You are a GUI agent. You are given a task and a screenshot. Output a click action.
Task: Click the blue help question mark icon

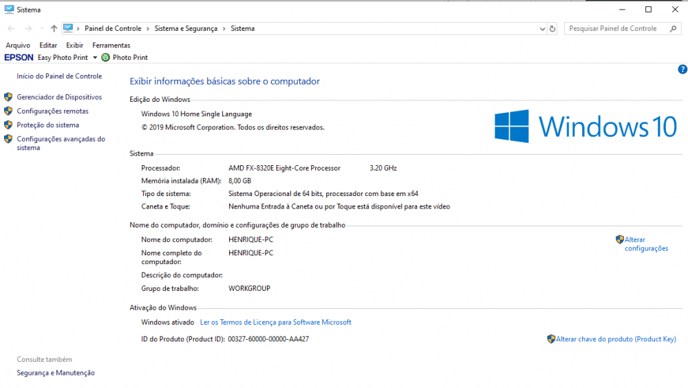682,69
